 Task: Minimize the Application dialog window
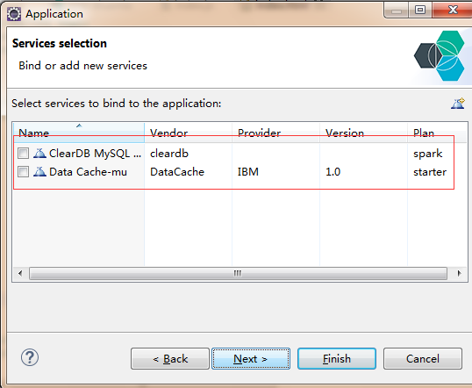(397, 11)
